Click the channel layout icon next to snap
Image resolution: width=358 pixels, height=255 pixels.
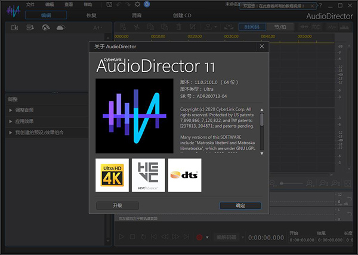[316, 27]
